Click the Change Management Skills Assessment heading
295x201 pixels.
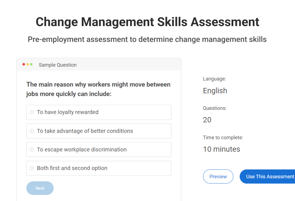pos(147,22)
